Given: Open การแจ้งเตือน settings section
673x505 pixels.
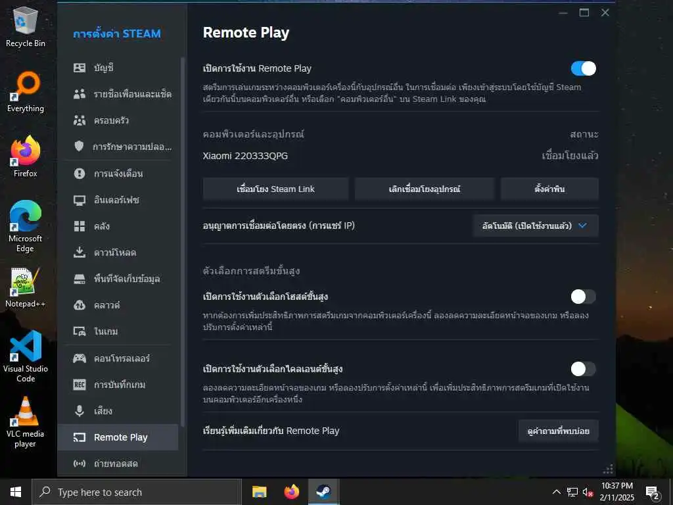Looking at the screenshot, I should [118, 174].
